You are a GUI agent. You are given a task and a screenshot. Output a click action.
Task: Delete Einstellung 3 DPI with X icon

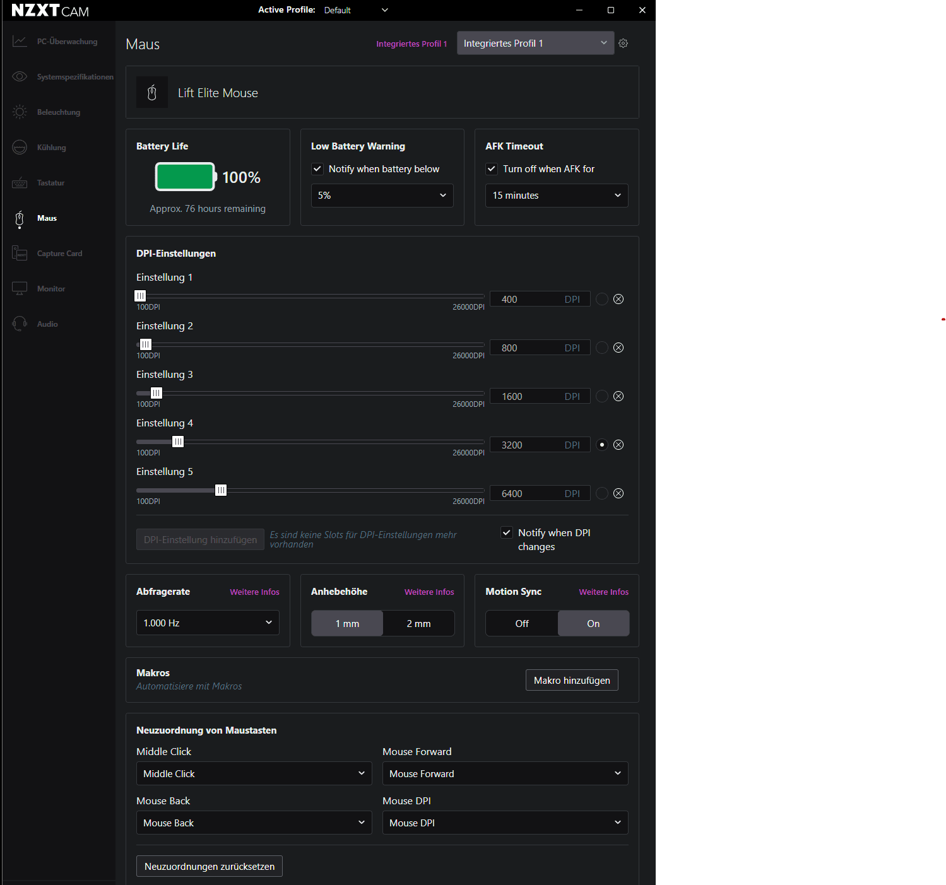[x=618, y=396]
